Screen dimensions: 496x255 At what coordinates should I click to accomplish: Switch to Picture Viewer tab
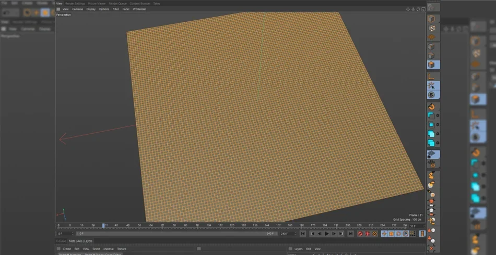[x=97, y=4]
